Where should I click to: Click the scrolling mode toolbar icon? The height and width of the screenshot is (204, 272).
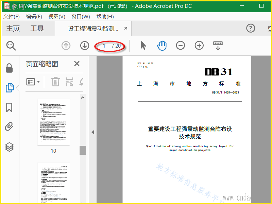pos(218,46)
